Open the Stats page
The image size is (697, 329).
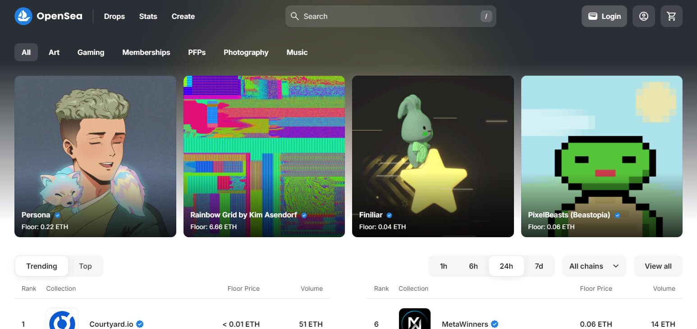148,16
